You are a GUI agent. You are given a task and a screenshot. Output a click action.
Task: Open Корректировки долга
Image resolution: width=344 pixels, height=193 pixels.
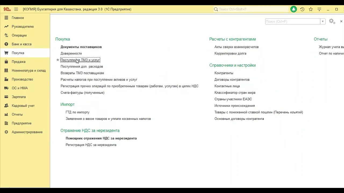pyautogui.click(x=230, y=53)
